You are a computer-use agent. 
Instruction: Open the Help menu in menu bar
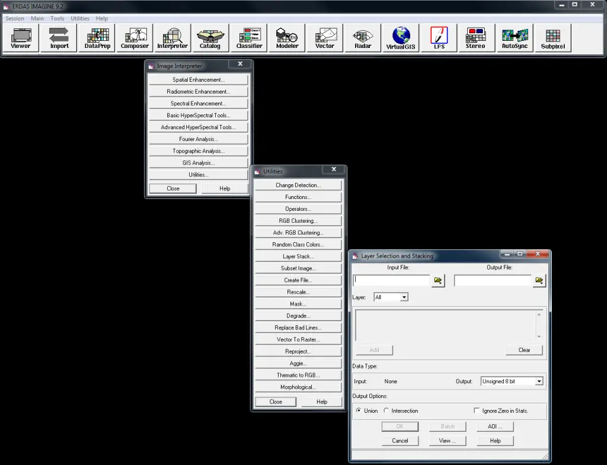tap(102, 18)
